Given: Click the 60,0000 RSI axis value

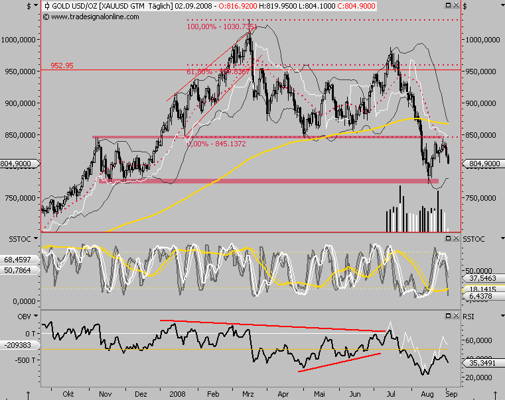Looking at the screenshot, I should coord(478,340).
